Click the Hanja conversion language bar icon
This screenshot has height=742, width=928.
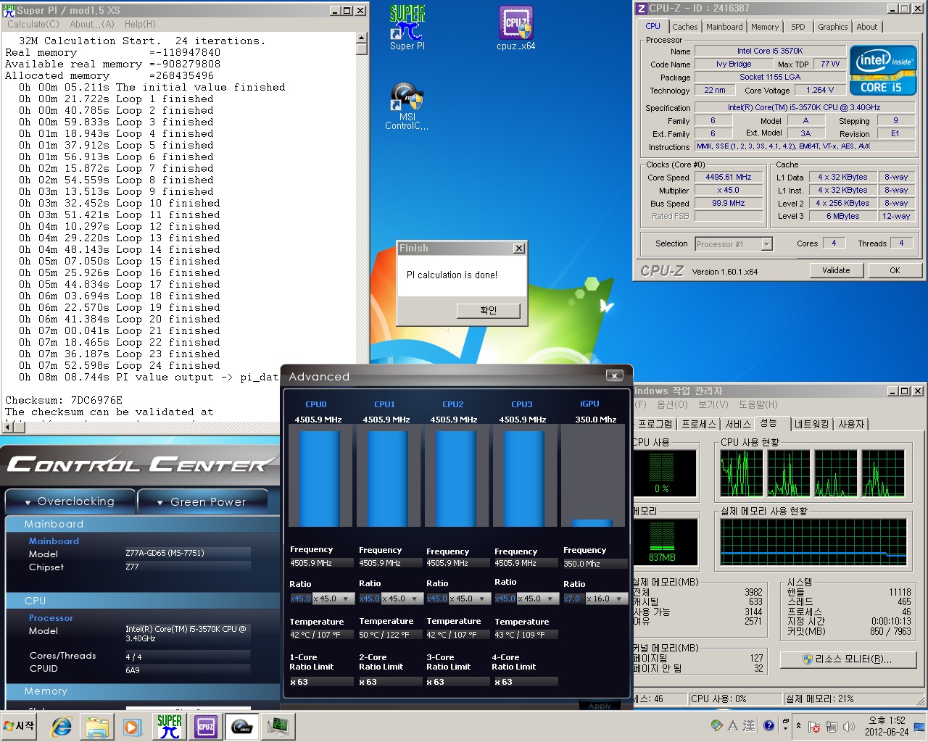point(749,725)
